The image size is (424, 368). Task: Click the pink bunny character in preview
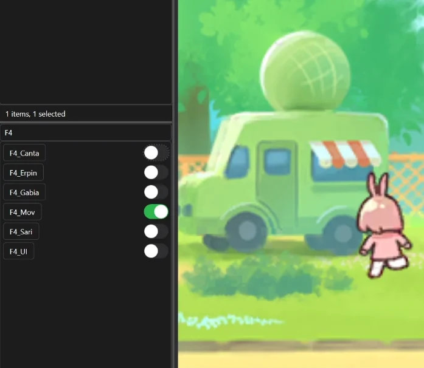pyautogui.click(x=384, y=225)
